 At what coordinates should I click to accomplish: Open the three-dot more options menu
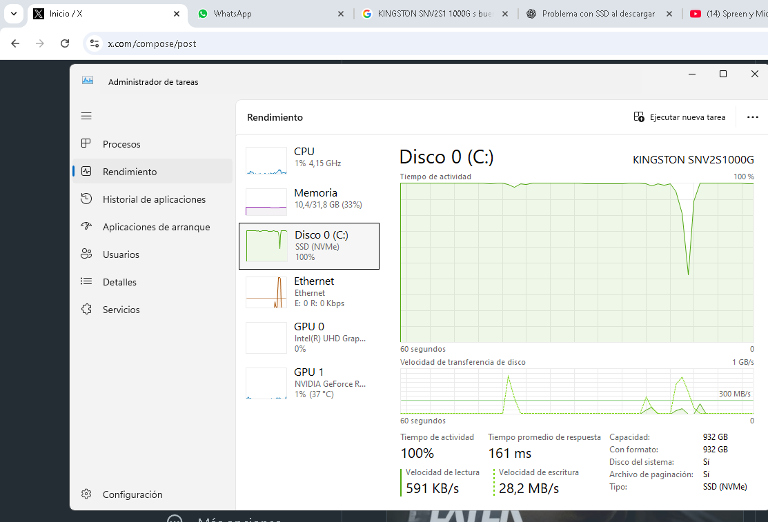click(752, 117)
